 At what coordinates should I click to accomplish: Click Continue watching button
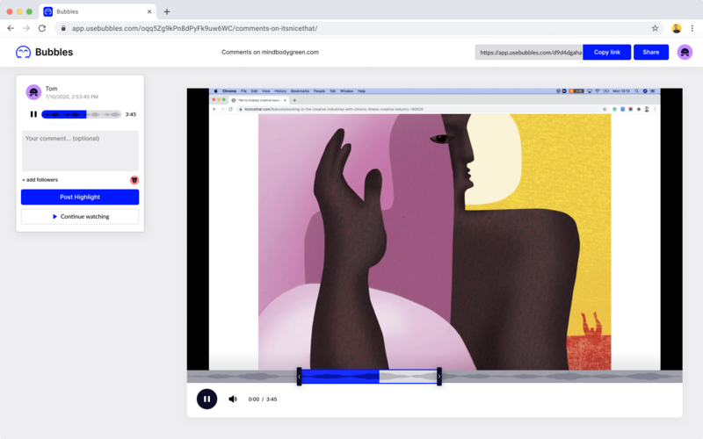[80, 216]
